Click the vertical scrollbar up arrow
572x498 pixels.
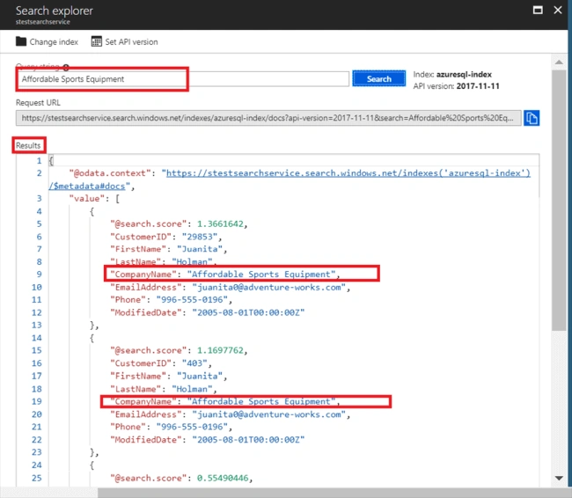pyautogui.click(x=559, y=62)
